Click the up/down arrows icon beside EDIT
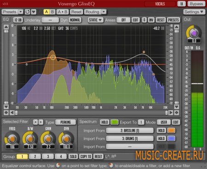Viewport: 207px width, 169px height. click(x=144, y=20)
